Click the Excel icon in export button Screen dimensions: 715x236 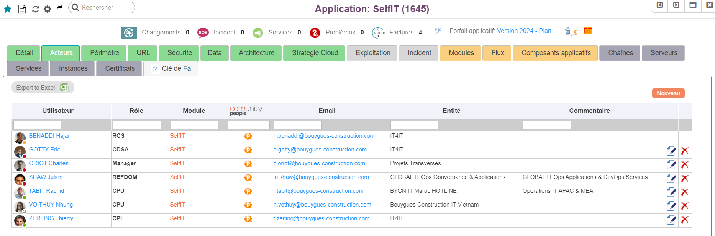tap(64, 88)
